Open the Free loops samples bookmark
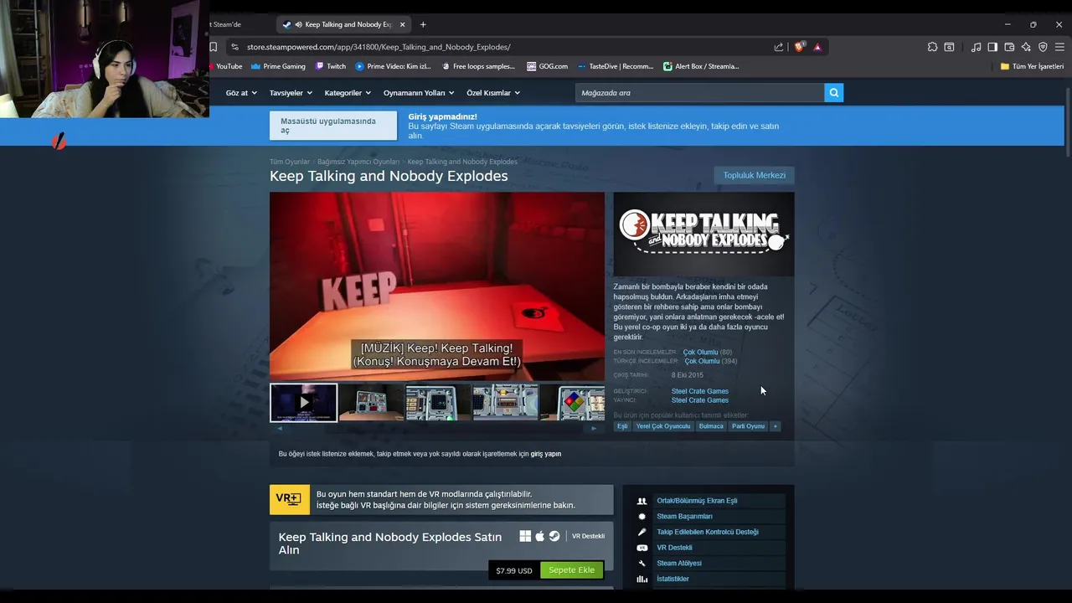Viewport: 1072px width, 603px height. click(478, 66)
